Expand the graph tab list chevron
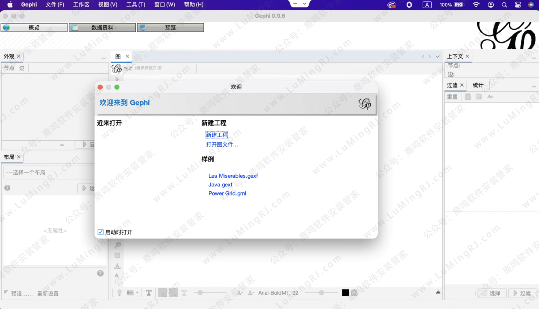 point(438,57)
